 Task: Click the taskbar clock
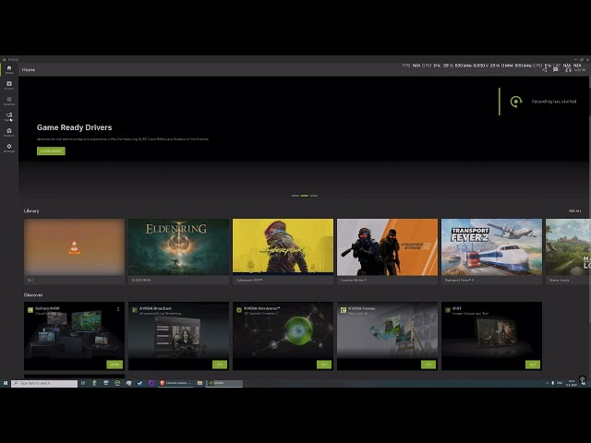[573, 384]
